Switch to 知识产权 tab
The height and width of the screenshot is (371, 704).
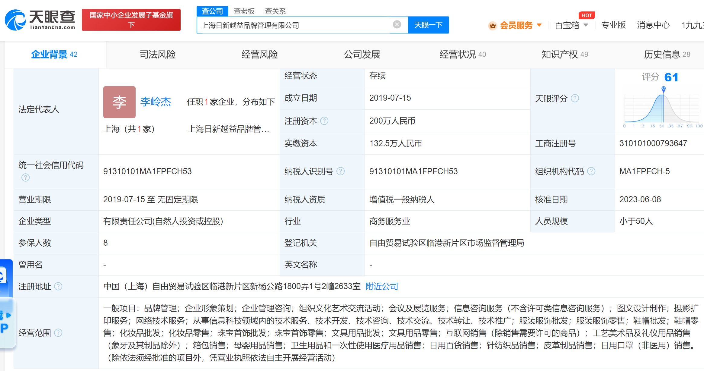[x=565, y=54]
